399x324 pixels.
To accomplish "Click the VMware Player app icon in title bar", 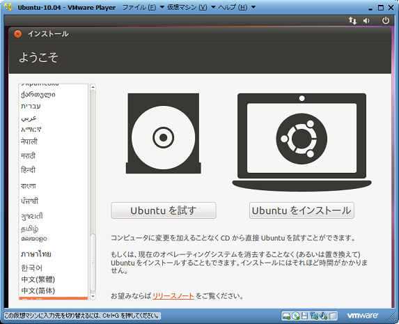I will pyautogui.click(x=8, y=8).
